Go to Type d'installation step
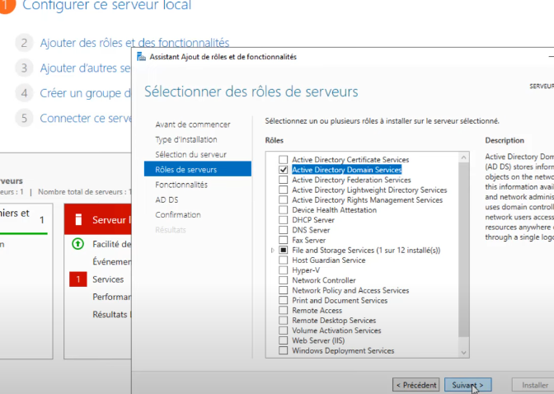This screenshot has width=554, height=394. (186, 139)
